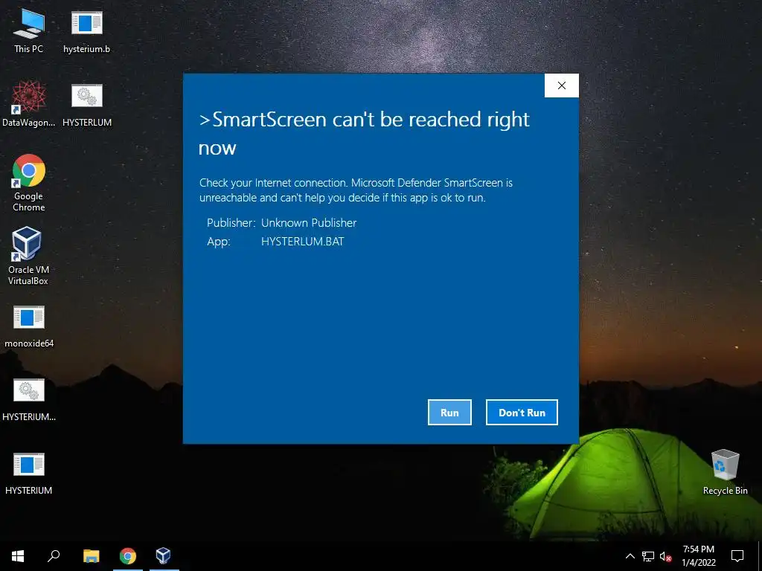Click the muted volume tray icon

tap(665, 556)
